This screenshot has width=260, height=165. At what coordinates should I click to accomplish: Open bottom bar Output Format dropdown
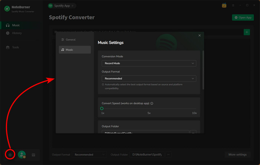pos(89,155)
